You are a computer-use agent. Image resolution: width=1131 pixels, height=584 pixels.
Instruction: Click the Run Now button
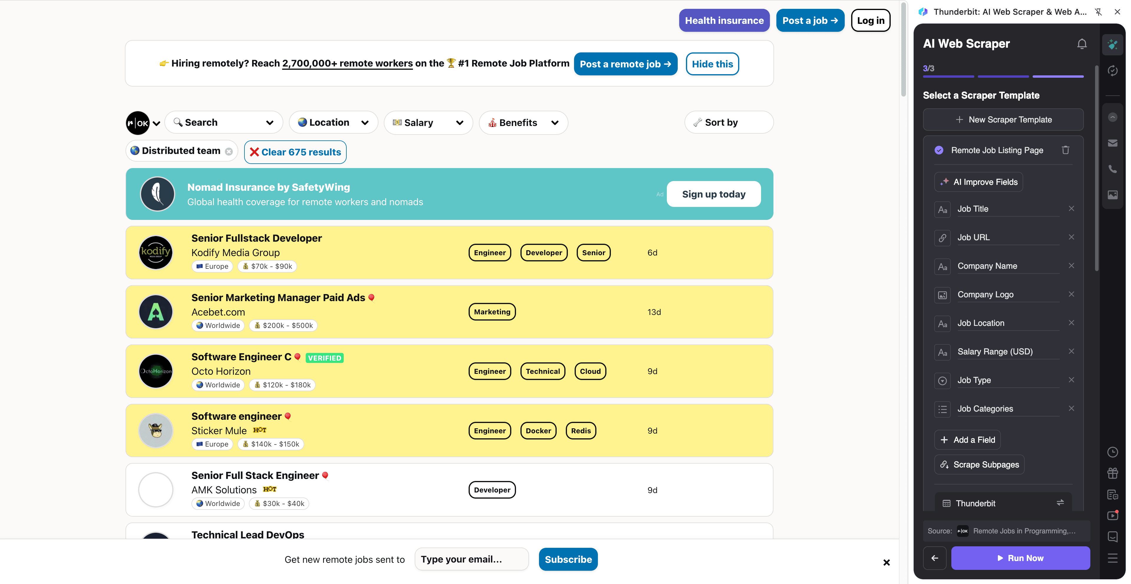(1020, 558)
